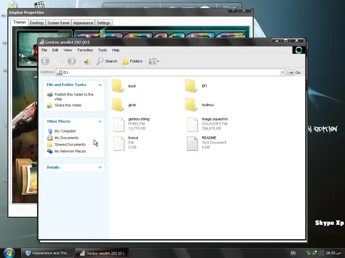345x258 pixels.
Task: Open the Tools menu
Action: point(102,50)
